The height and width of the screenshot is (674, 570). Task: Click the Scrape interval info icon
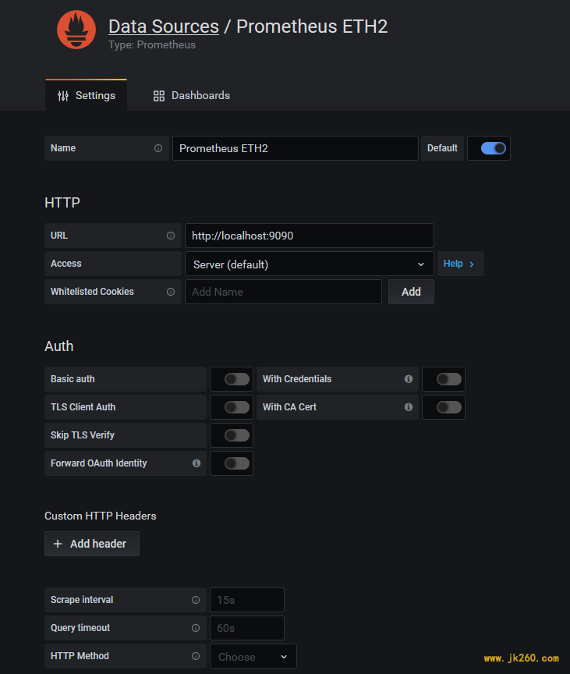(x=196, y=600)
